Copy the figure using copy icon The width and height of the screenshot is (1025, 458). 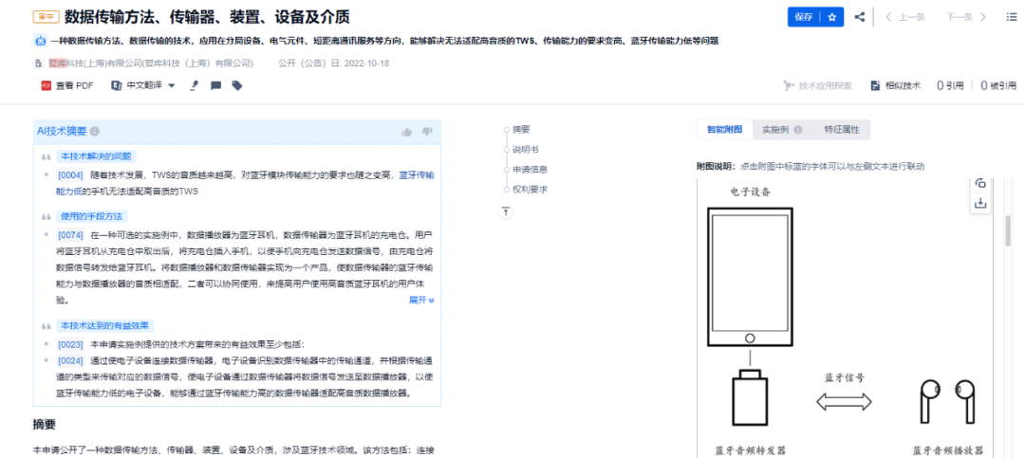coord(979,184)
